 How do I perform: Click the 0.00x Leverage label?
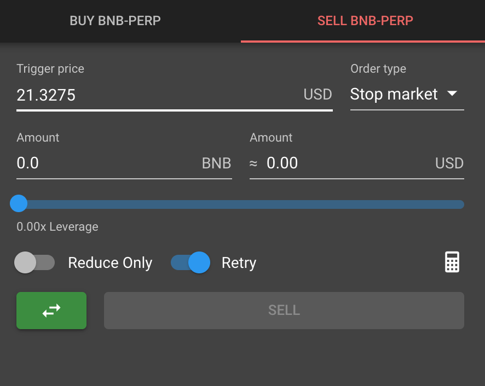57,227
